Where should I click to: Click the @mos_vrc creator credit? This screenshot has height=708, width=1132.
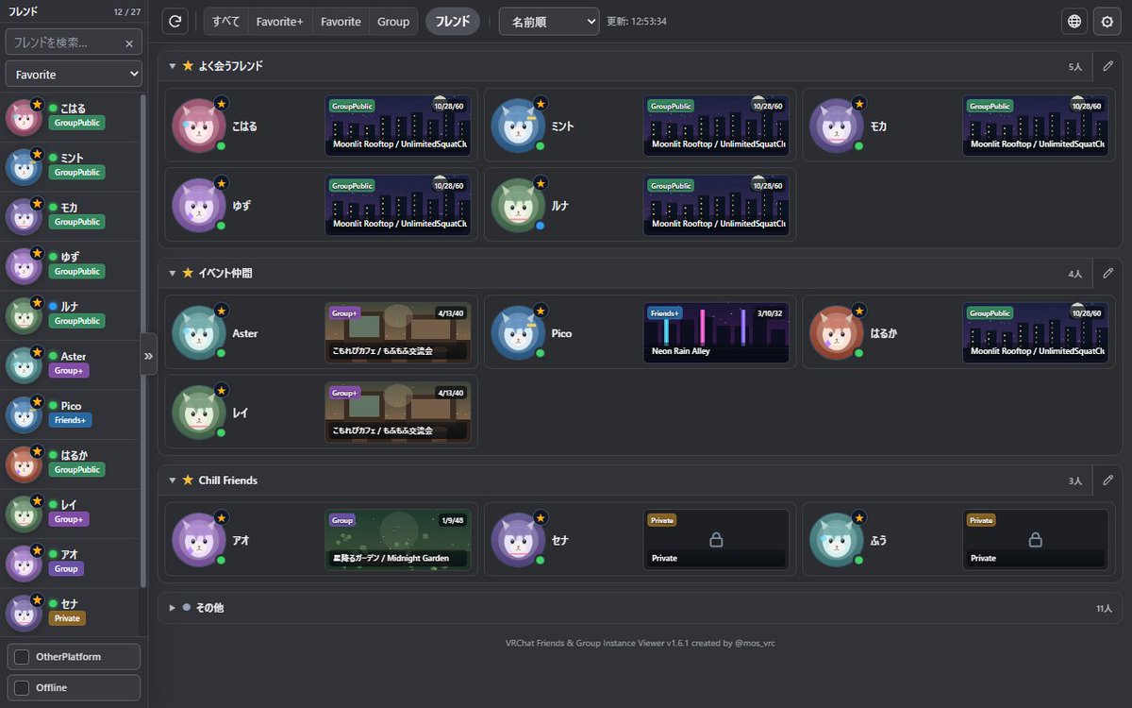pyautogui.click(x=754, y=643)
